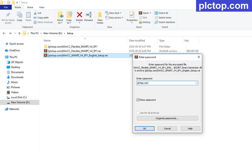This screenshot has height=152, width=252.
Task: Switch to the Share ribbon tab
Action: click(x=30, y=7)
